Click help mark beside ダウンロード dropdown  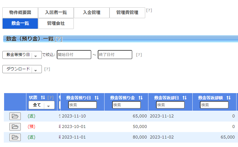coord(47,69)
